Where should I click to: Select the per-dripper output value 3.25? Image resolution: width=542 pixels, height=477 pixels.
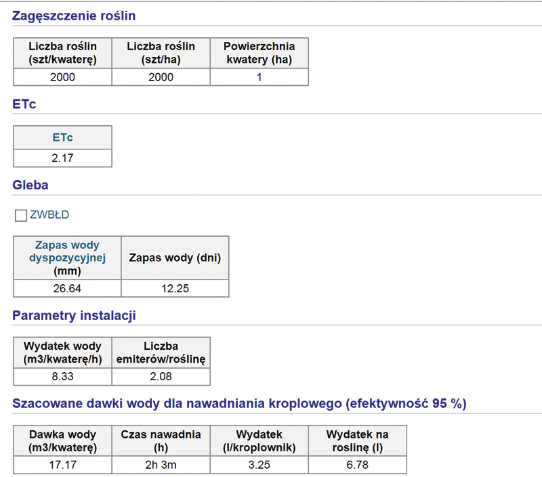[259, 465]
